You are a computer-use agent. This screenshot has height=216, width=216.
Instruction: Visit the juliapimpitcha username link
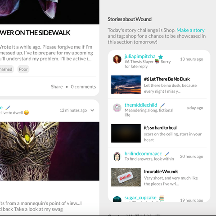(x=140, y=56)
